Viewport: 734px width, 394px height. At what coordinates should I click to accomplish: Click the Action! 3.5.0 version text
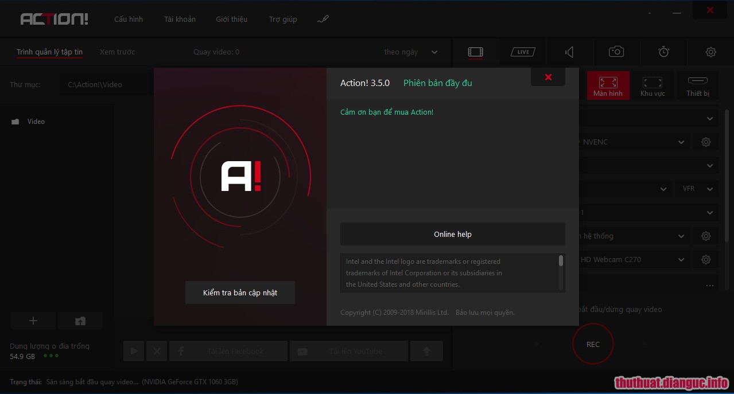(365, 83)
